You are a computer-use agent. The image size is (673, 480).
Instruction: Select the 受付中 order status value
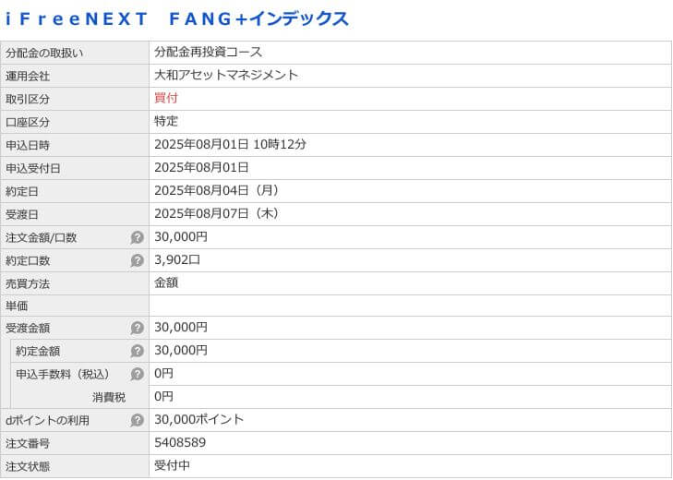tap(172, 465)
